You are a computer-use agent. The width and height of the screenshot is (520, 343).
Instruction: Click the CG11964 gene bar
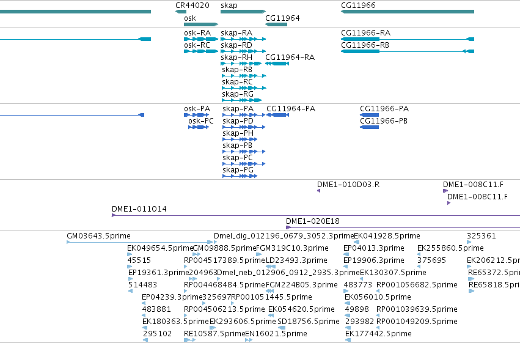[276, 24]
